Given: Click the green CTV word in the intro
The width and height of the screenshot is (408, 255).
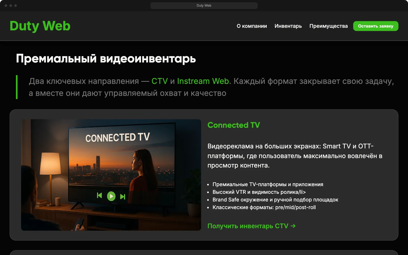Looking at the screenshot, I should tap(160, 81).
